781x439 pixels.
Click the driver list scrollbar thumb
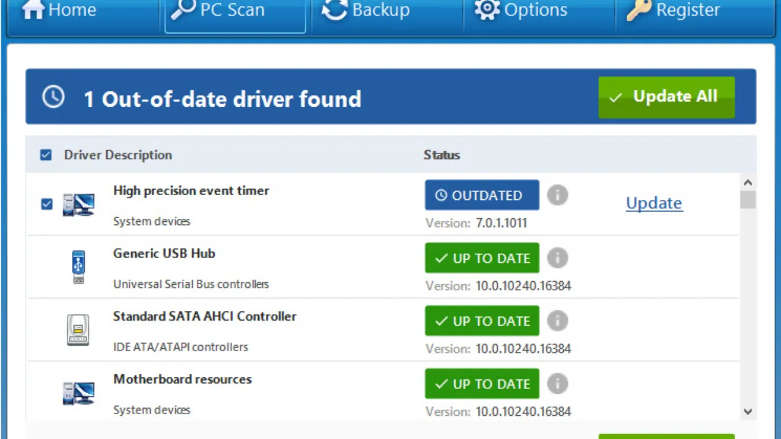tap(748, 200)
